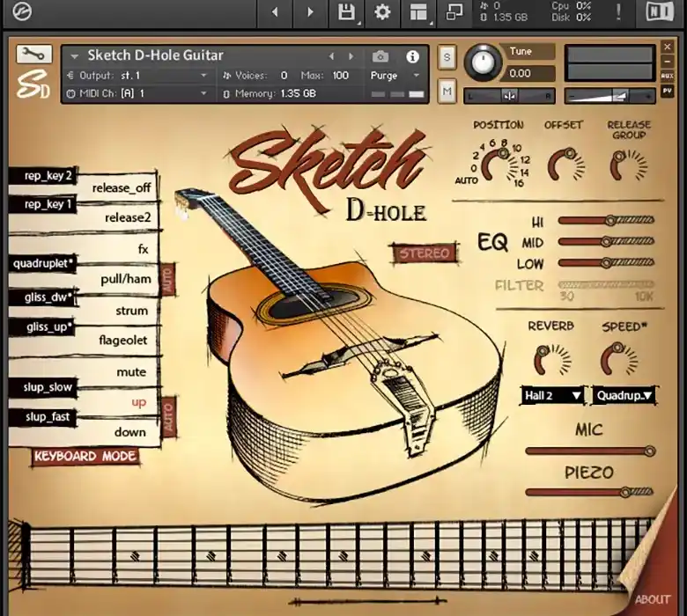Show the instrument info icon
The image size is (687, 616).
[412, 56]
